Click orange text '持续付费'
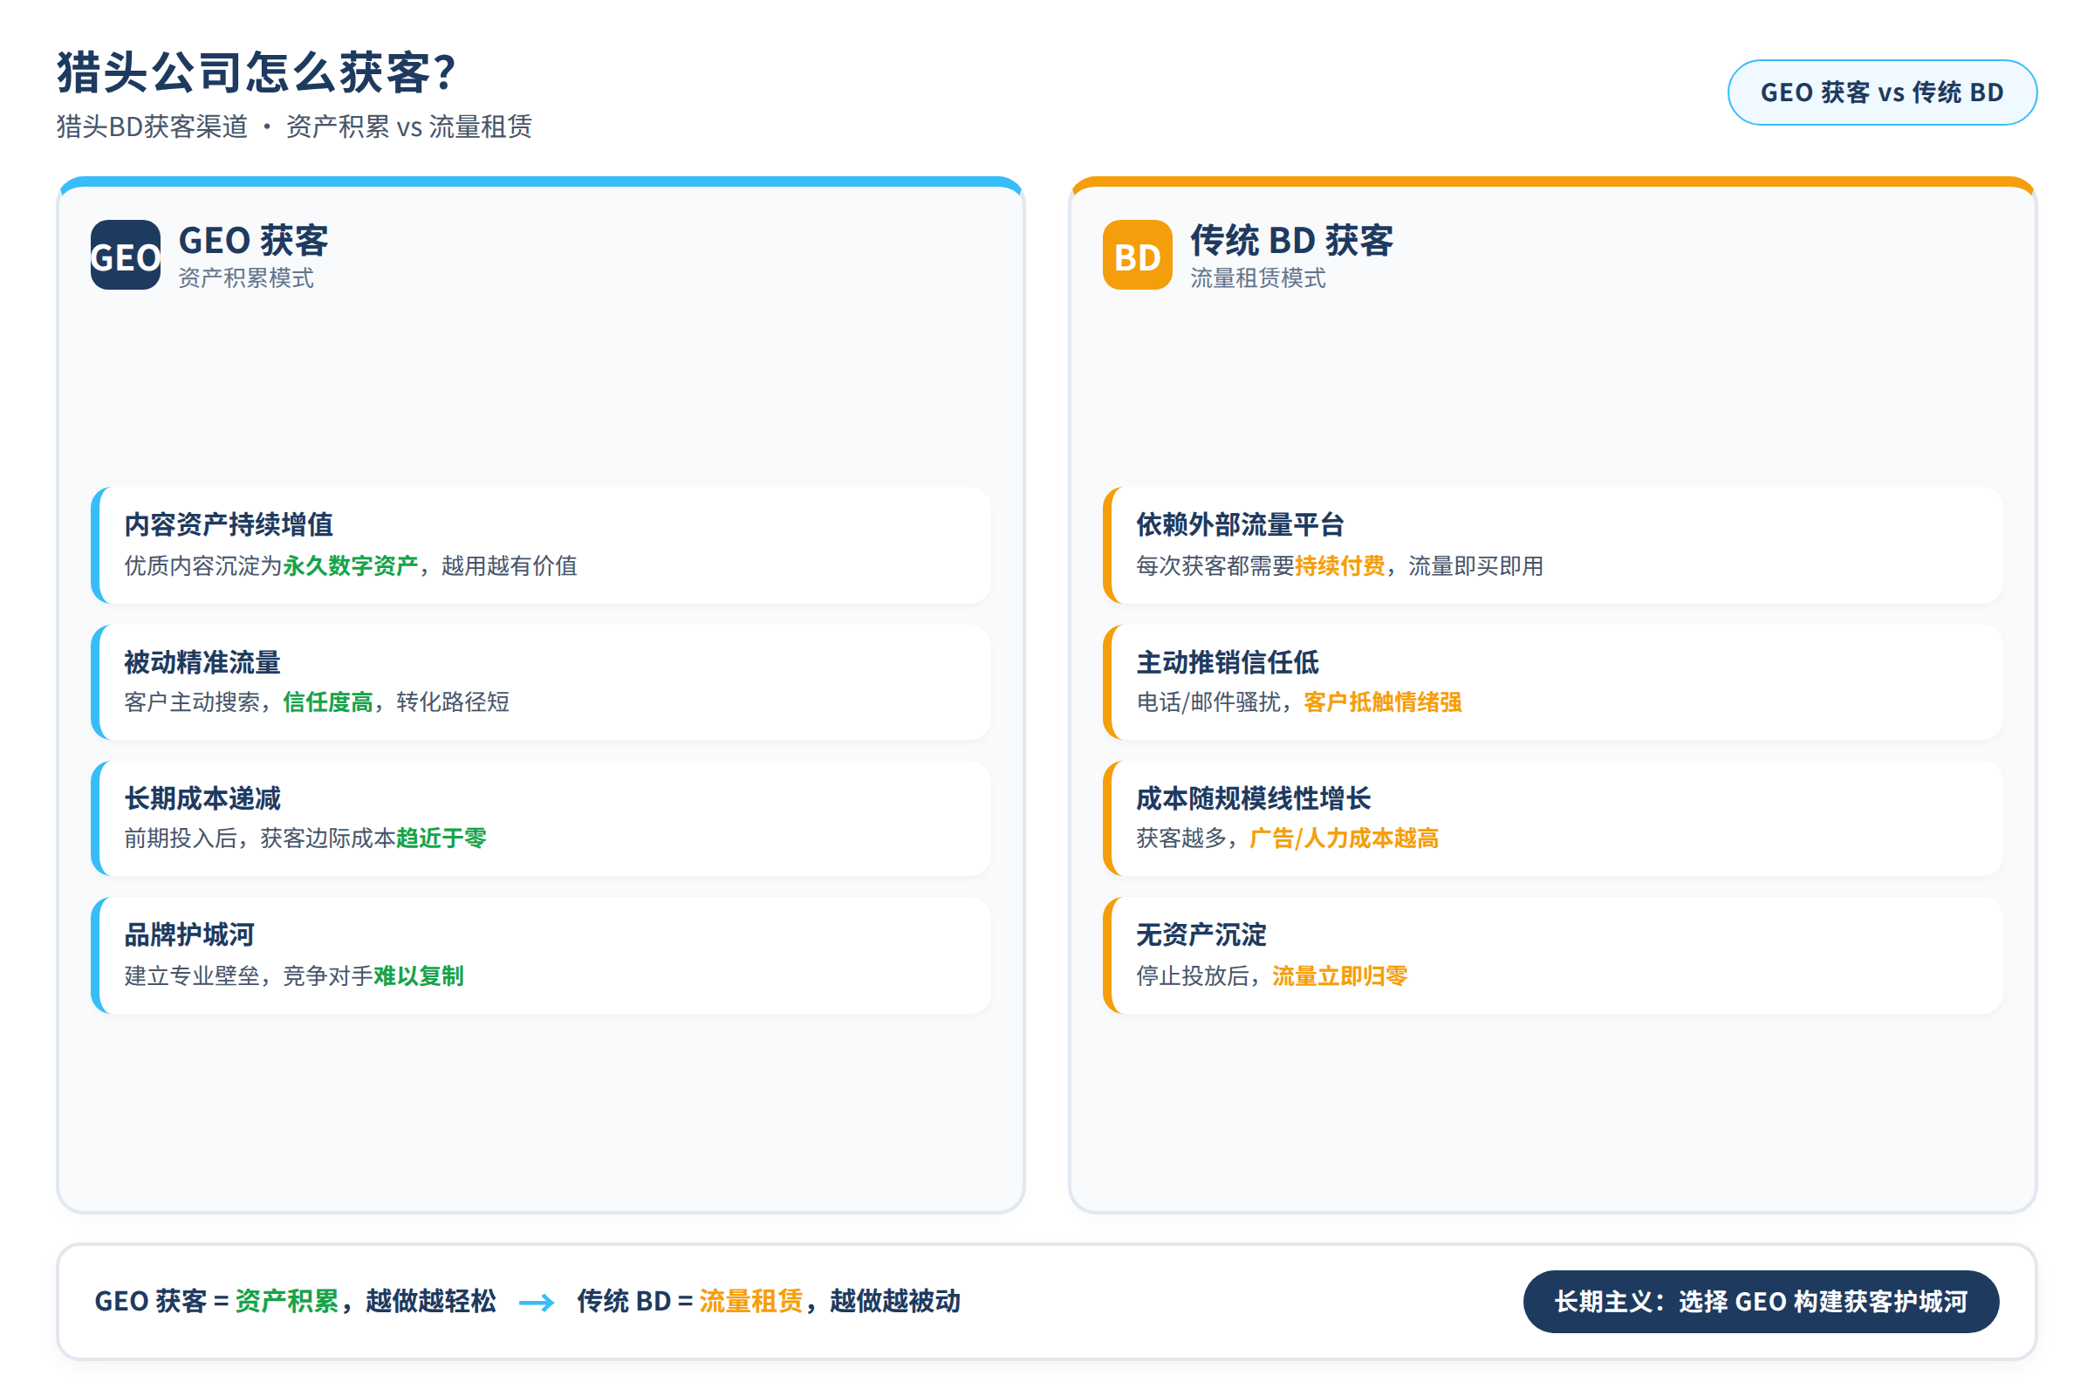Screen dimensions: 2094x1396 click(1340, 565)
